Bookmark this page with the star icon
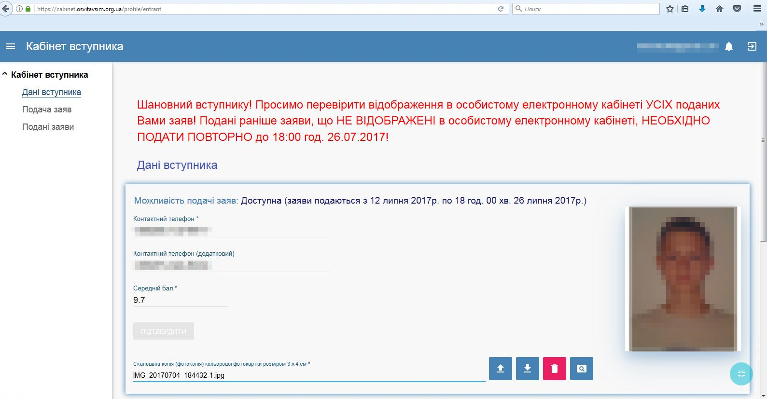The width and height of the screenshot is (767, 399). pyautogui.click(x=669, y=9)
